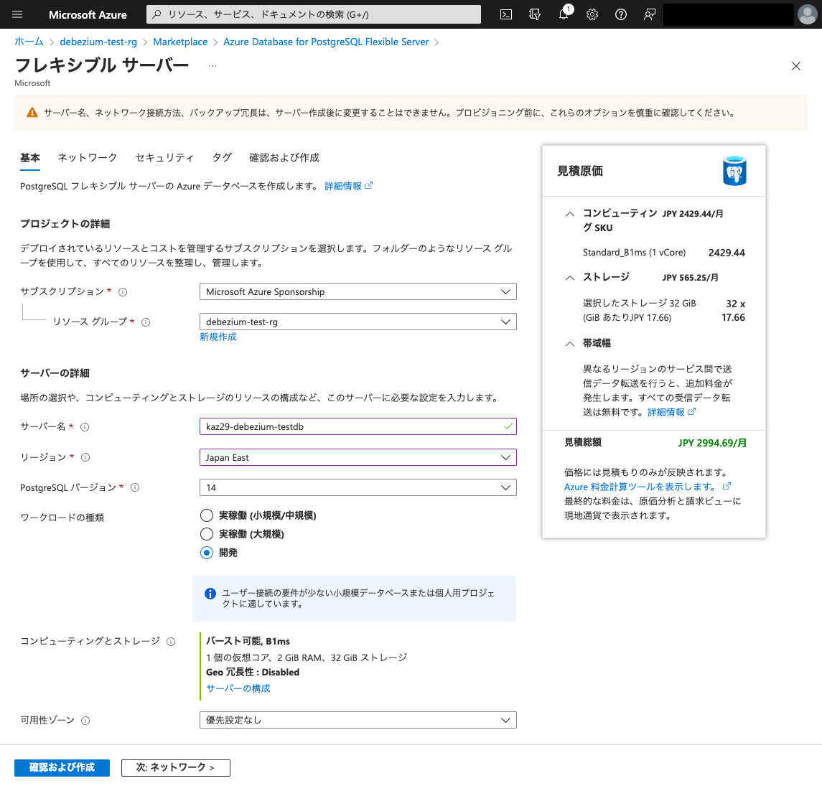Open 詳細情報 link under the tabs

349,186
